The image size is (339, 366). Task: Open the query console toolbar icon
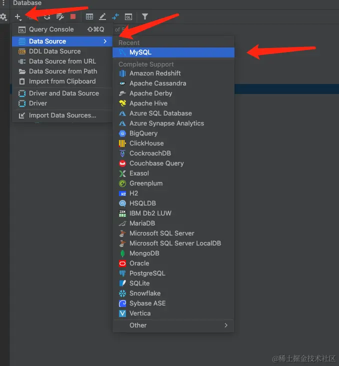point(128,17)
